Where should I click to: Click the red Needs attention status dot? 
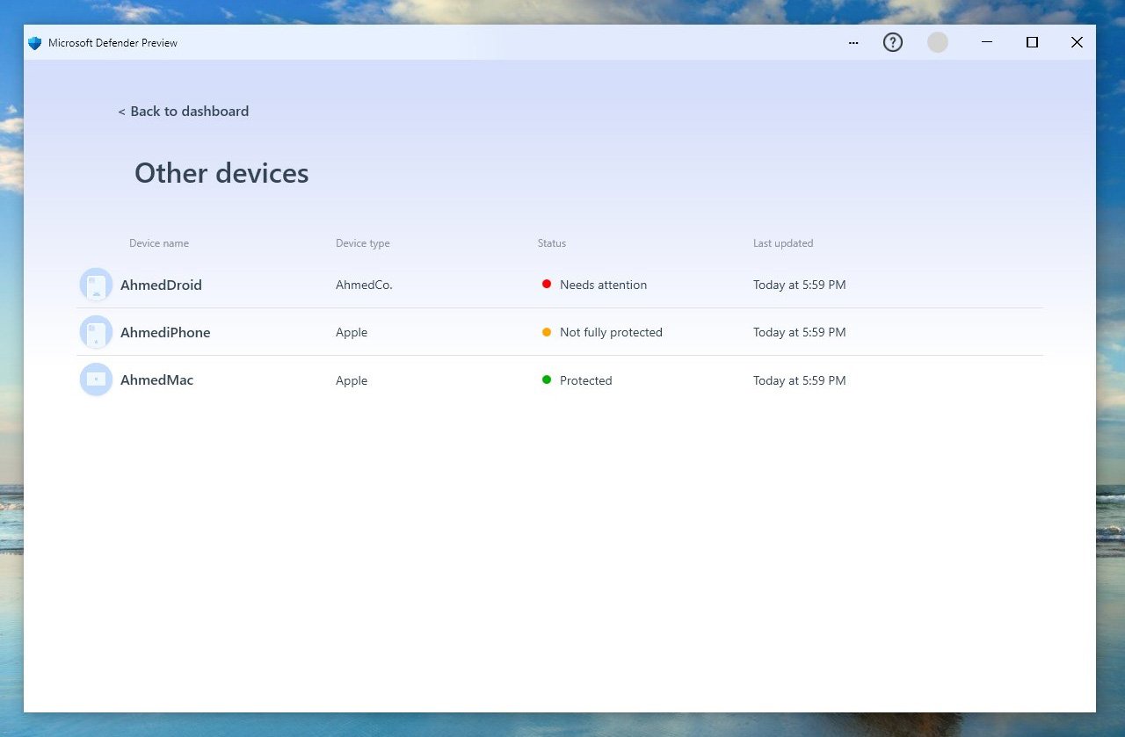pos(547,285)
